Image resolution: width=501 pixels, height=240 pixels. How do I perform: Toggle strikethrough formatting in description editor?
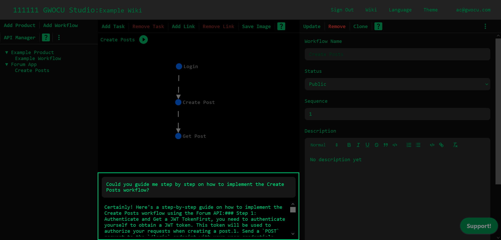(x=377, y=145)
